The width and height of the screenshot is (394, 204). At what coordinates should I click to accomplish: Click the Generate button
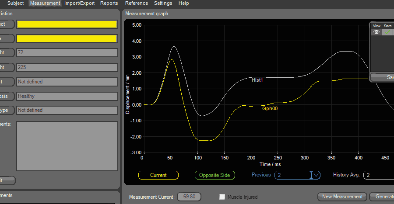pyautogui.click(x=382, y=197)
